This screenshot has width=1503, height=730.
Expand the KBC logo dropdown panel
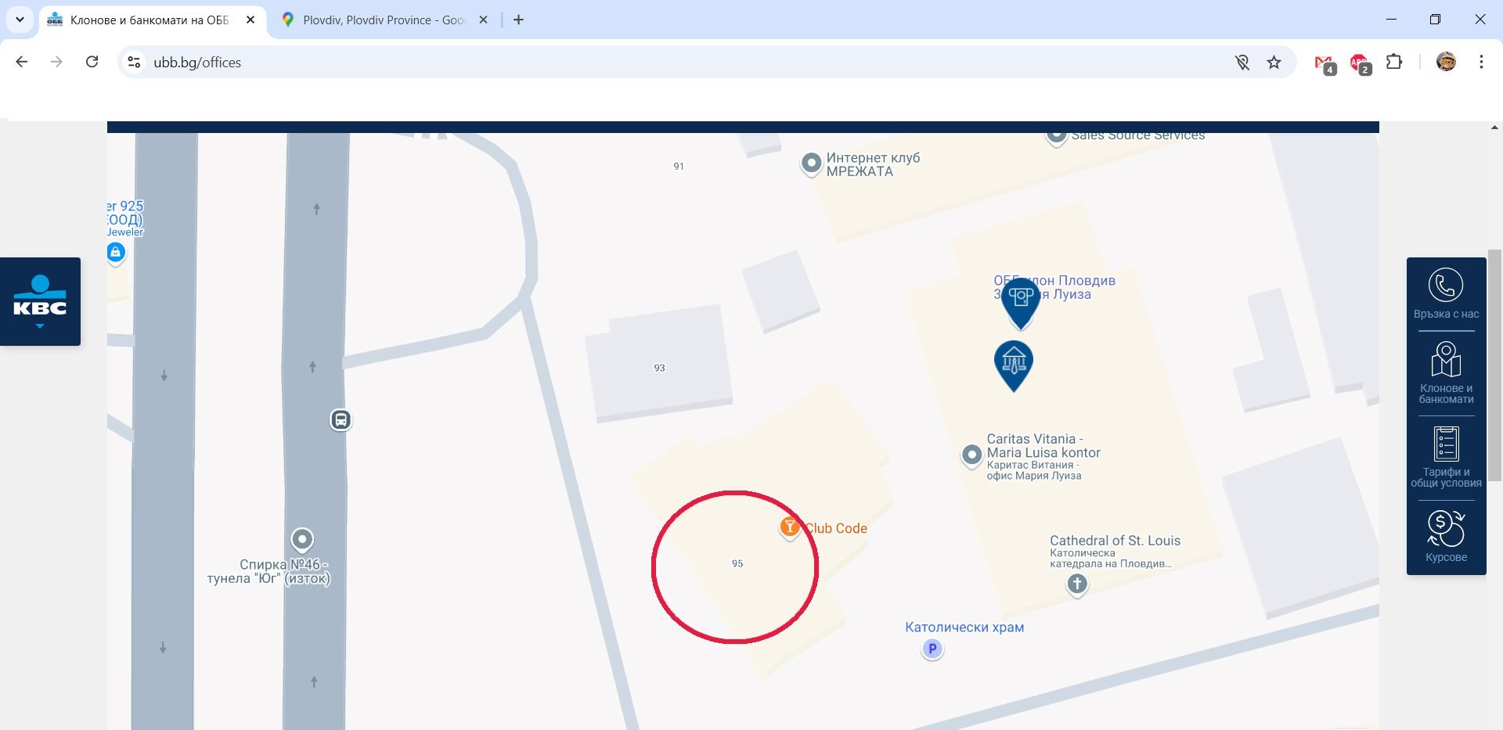40,301
